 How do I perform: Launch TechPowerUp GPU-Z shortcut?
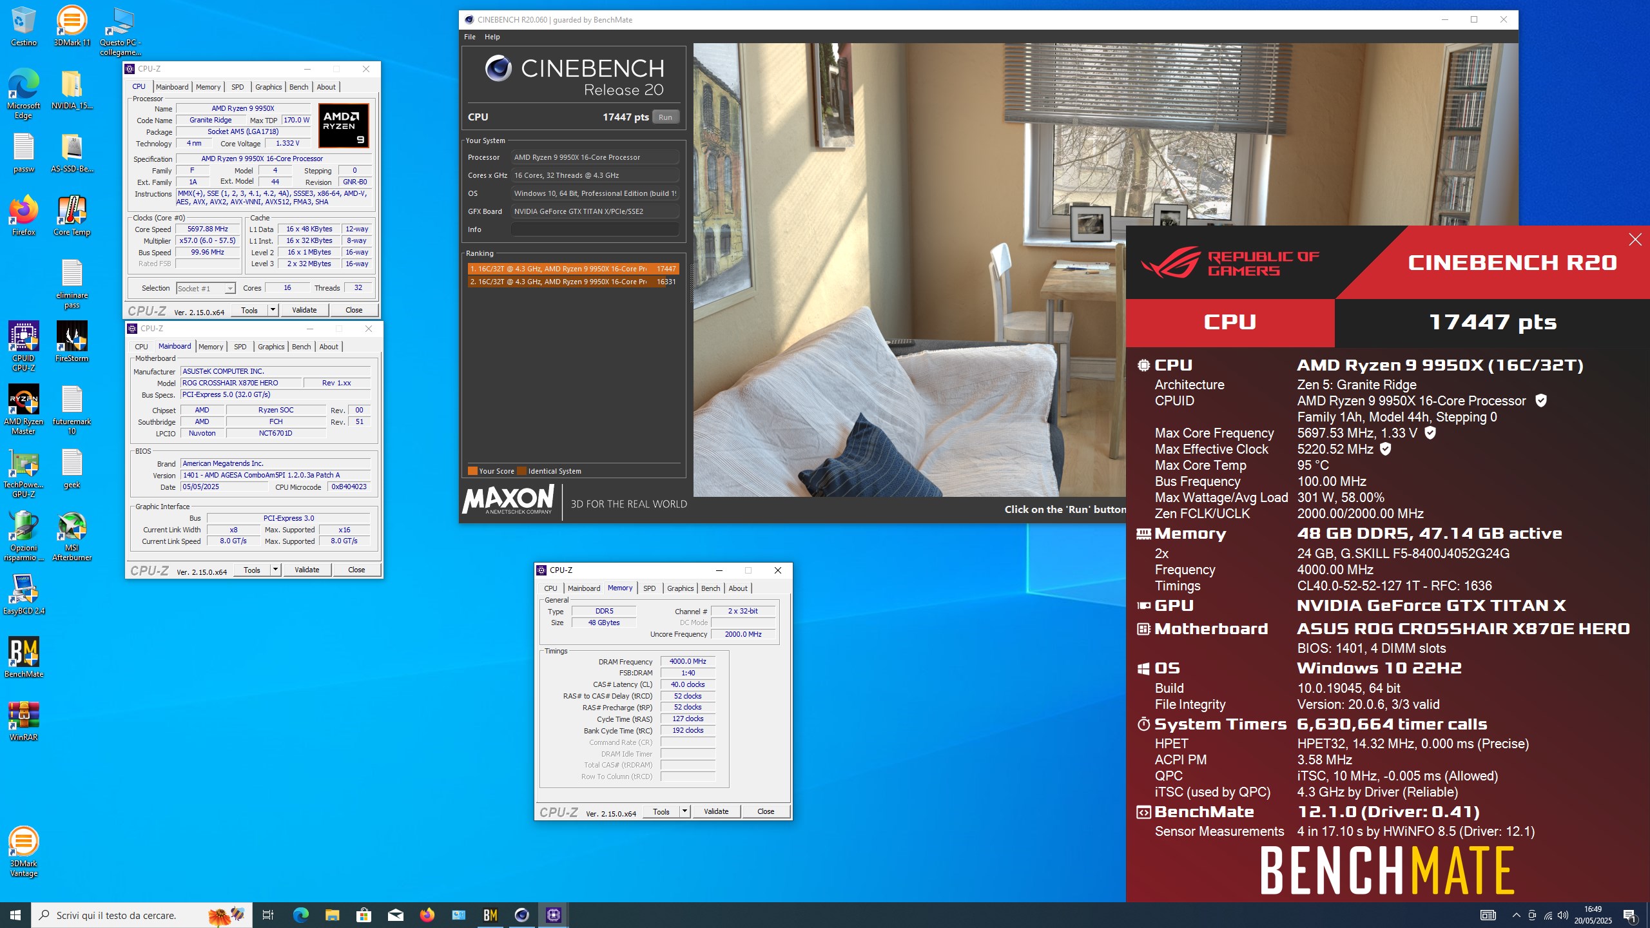click(23, 473)
